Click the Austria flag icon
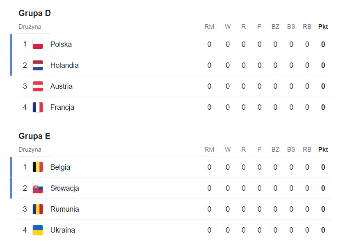The height and width of the screenshot is (247, 338). pyautogui.click(x=38, y=86)
